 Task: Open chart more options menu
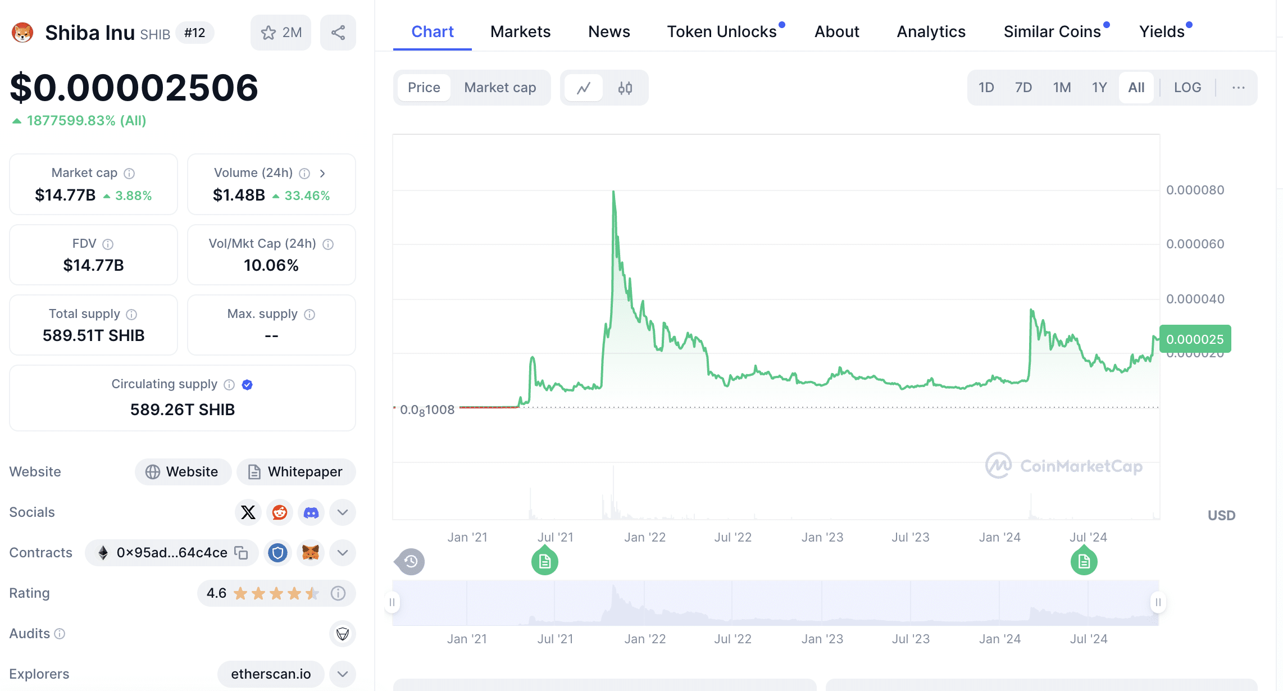click(1239, 88)
